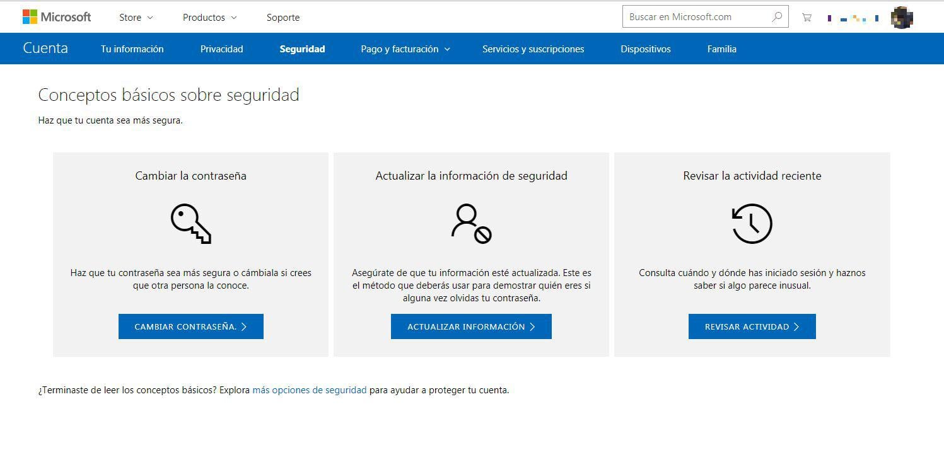944x450 pixels.
Task: Click the chevron arrow inside REVISAR ACTIVIDAD
Action: click(796, 326)
